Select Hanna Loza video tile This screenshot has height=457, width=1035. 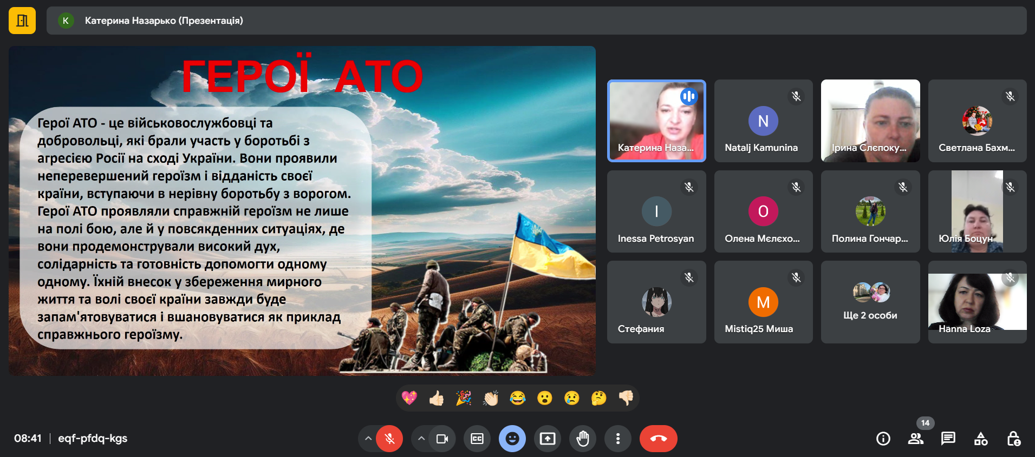(977, 302)
